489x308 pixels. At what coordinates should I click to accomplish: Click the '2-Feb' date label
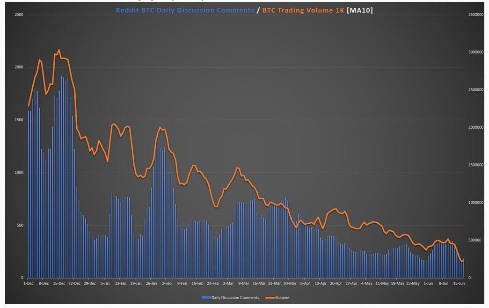167,283
